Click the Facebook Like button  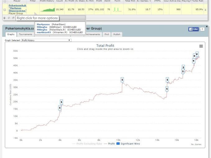(193, 29)
